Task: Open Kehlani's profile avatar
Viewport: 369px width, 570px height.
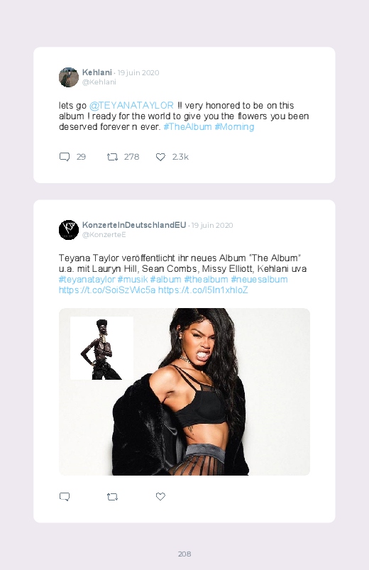Action: click(69, 77)
